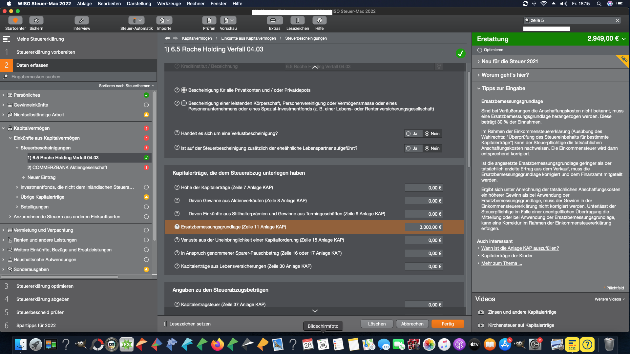Open the Werkzeuge menu
The height and width of the screenshot is (354, 630).
pyautogui.click(x=169, y=4)
